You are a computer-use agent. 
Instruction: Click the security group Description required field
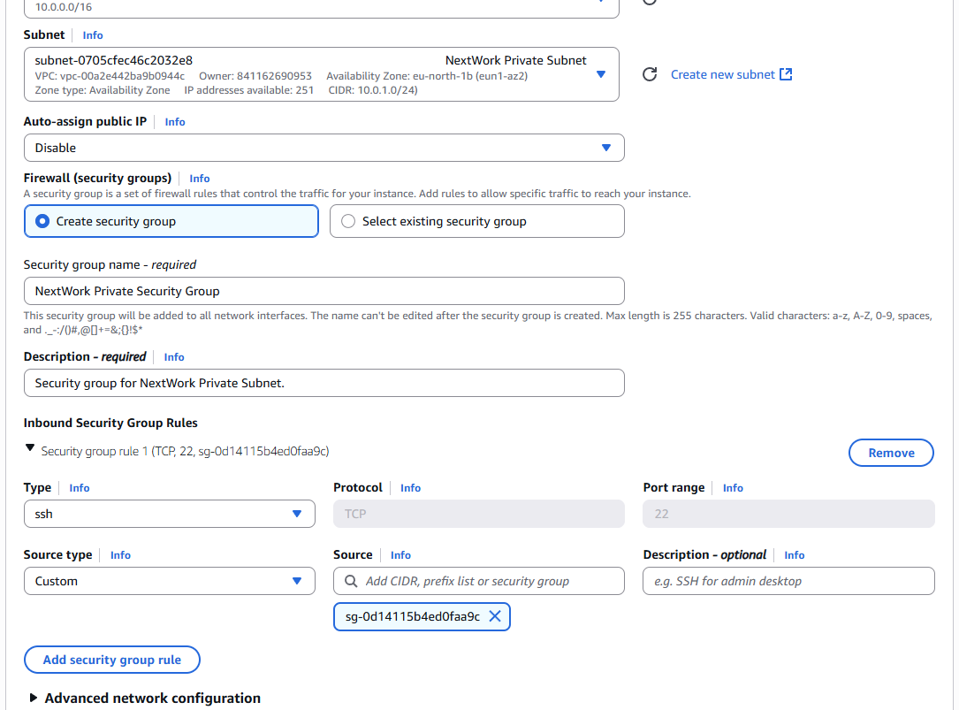point(323,383)
